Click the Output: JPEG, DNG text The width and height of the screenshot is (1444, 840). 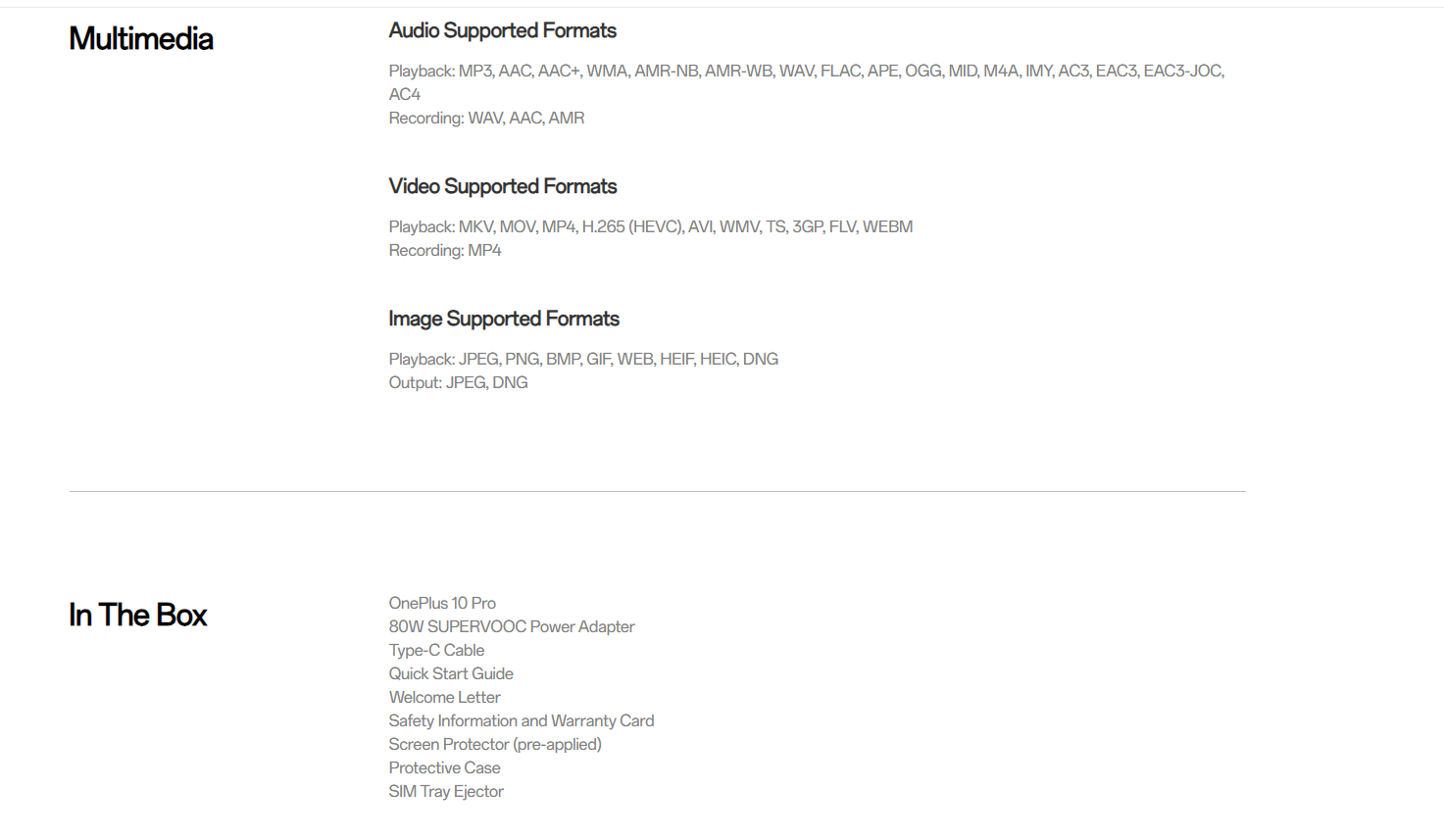[x=458, y=382]
